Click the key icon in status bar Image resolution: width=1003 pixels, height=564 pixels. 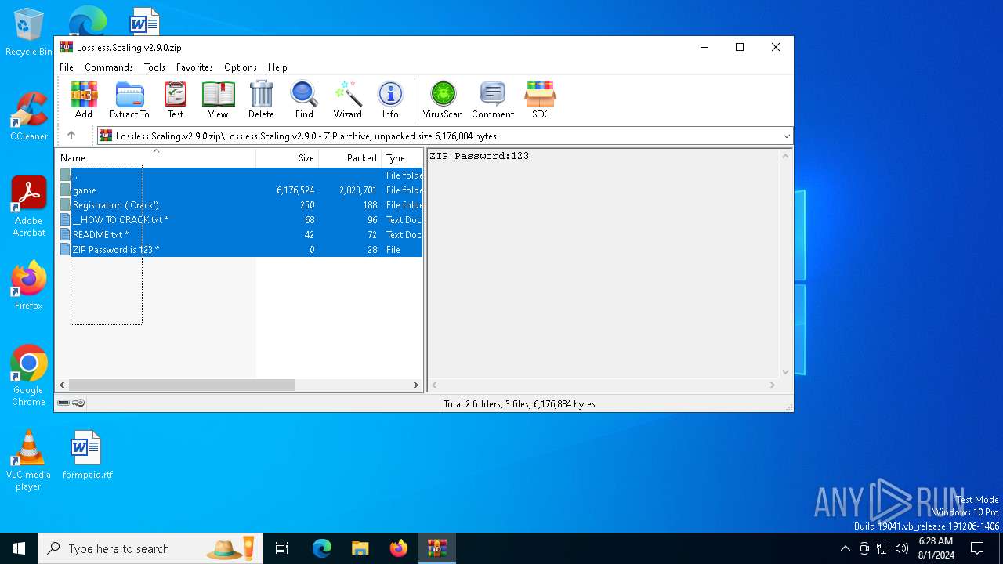tap(78, 403)
